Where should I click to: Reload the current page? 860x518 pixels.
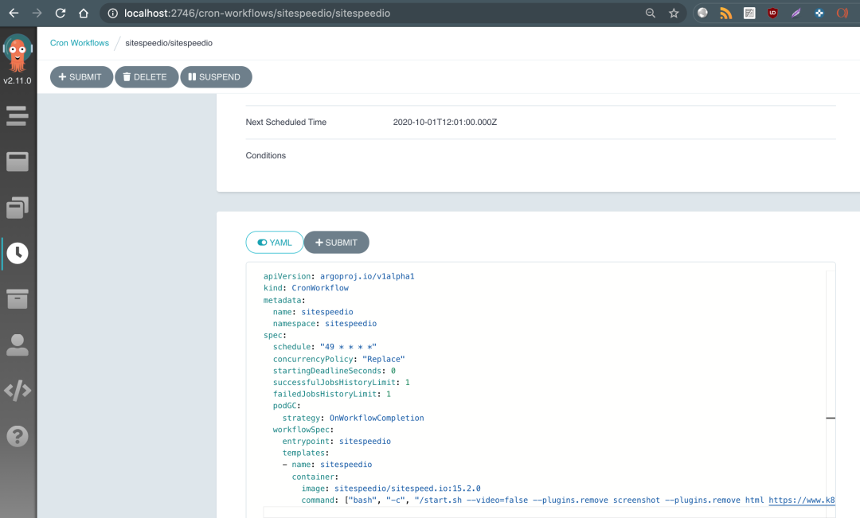click(61, 14)
